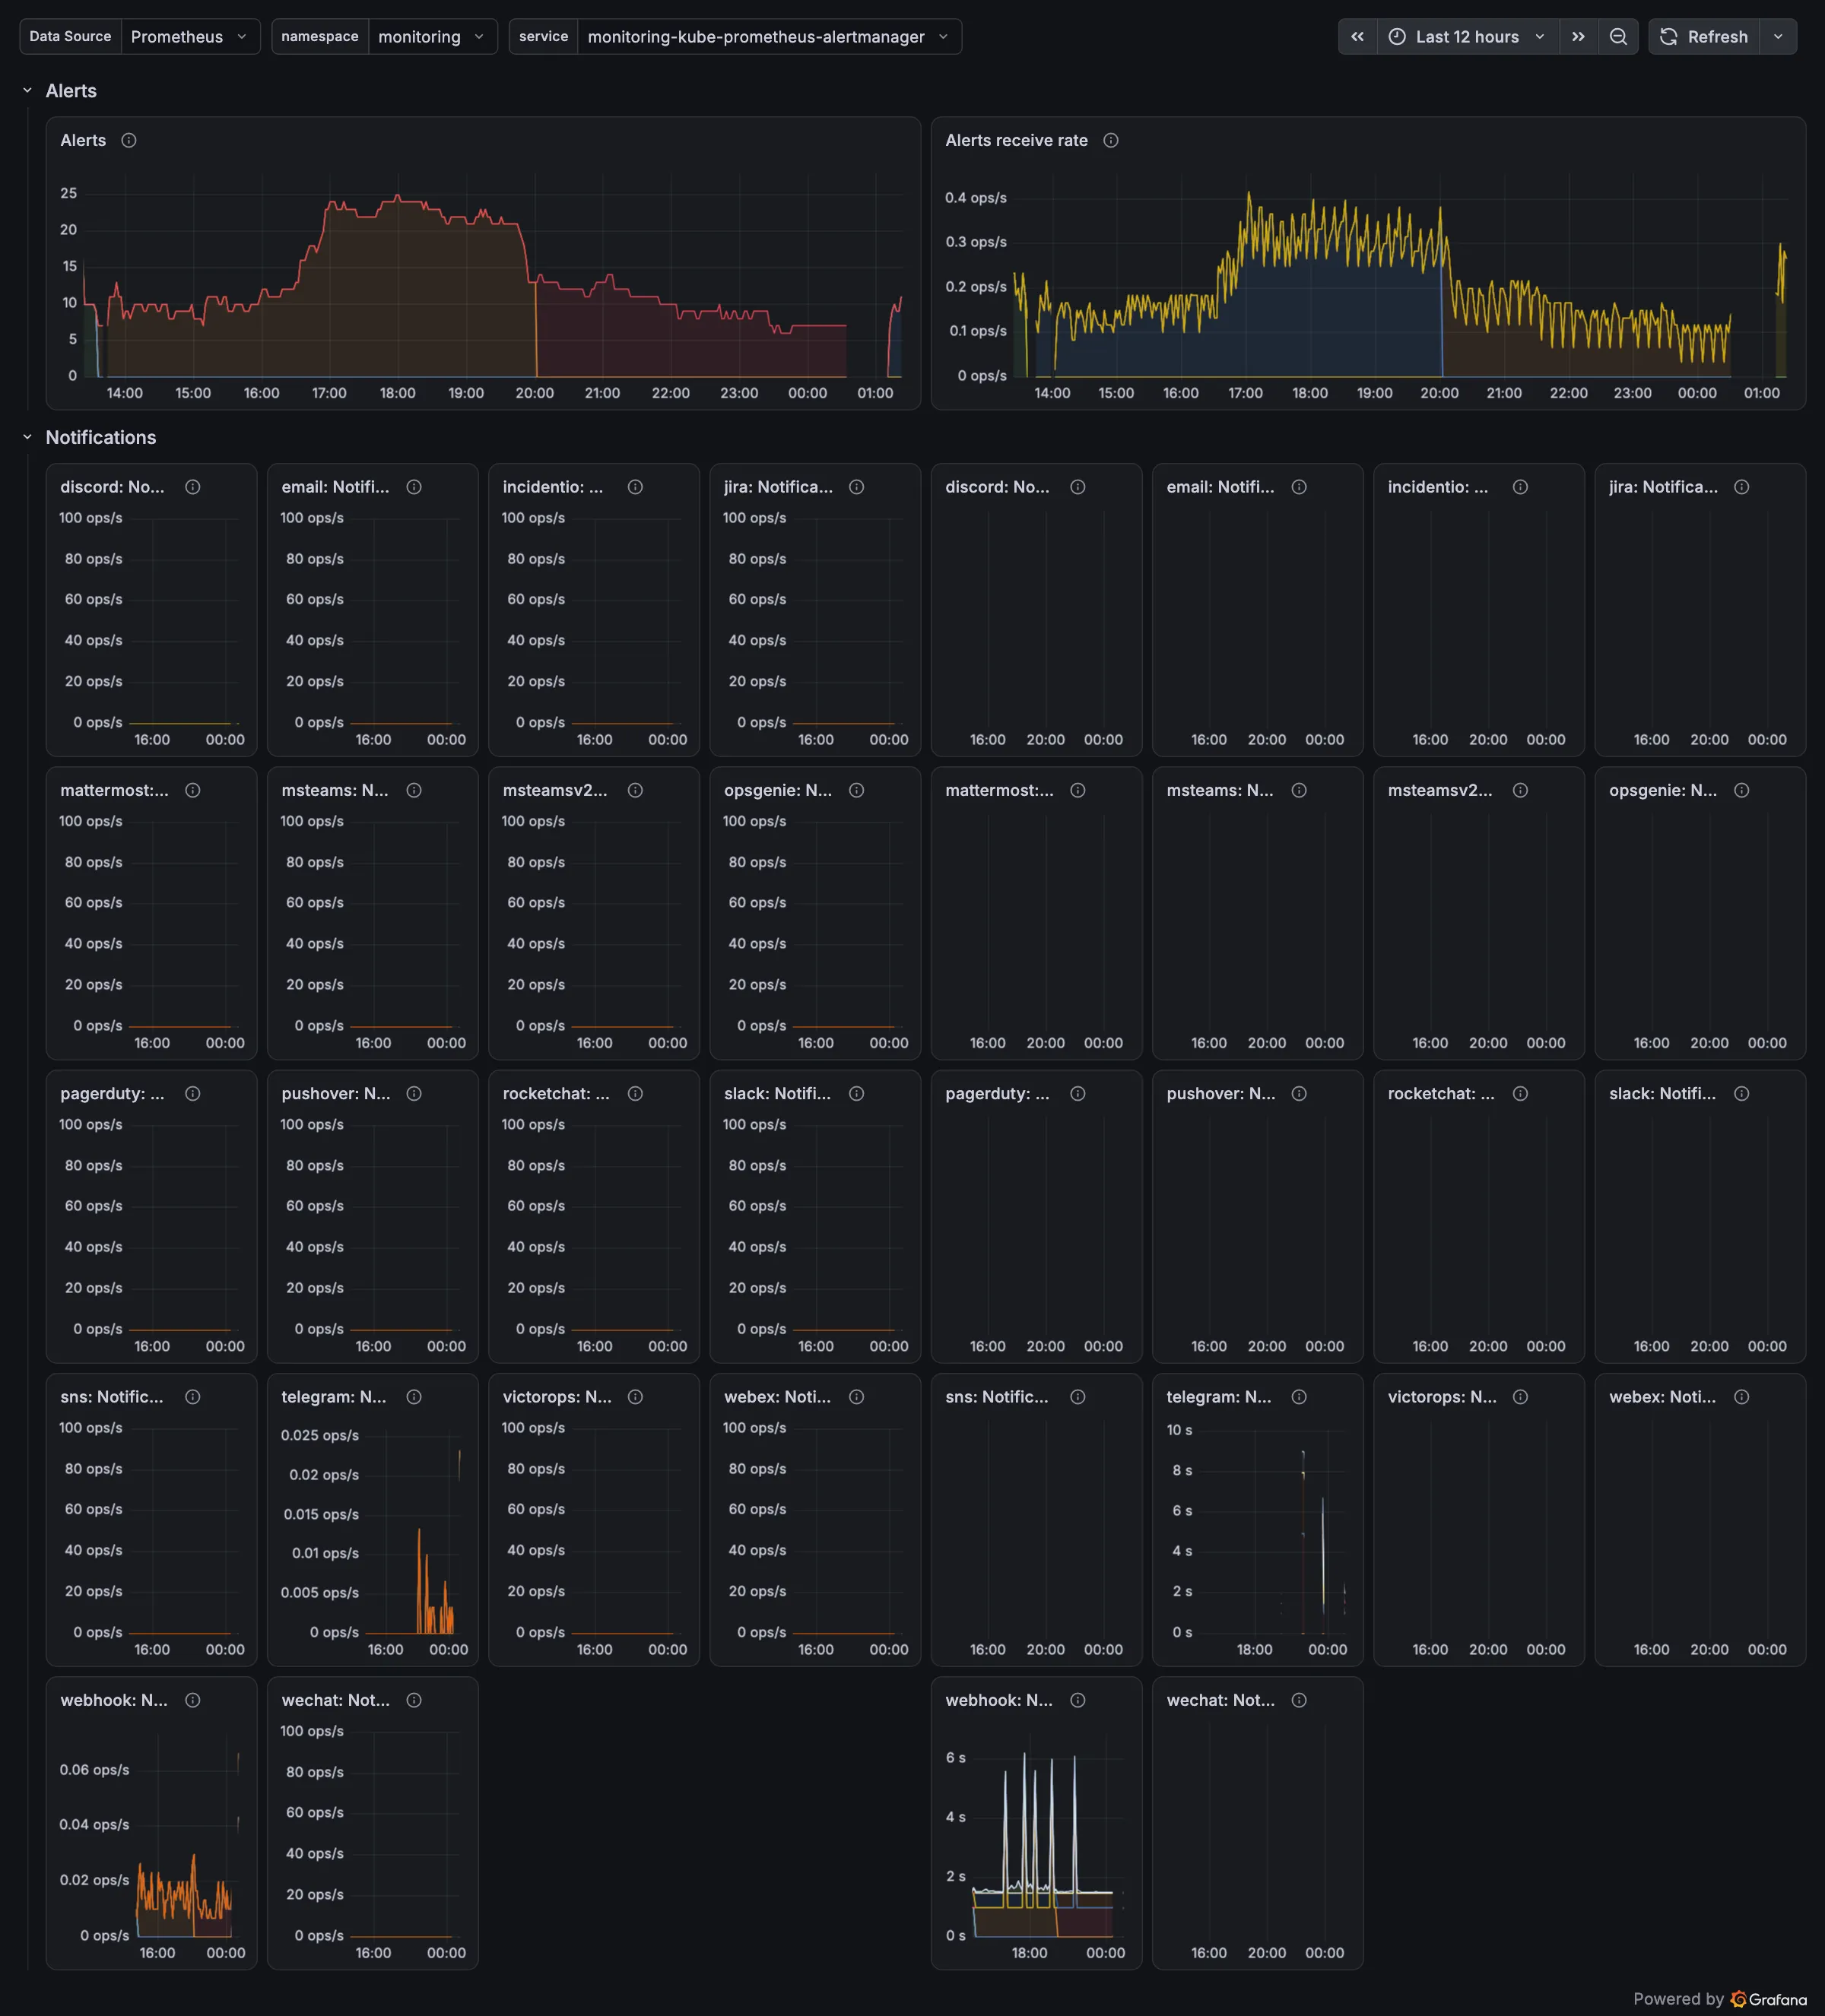
Task: Show info for wechat ops/s panel
Action: (414, 1700)
